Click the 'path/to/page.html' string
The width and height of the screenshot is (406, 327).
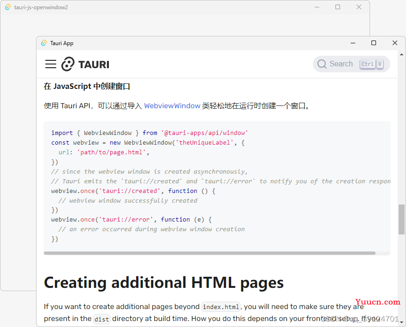coord(111,152)
